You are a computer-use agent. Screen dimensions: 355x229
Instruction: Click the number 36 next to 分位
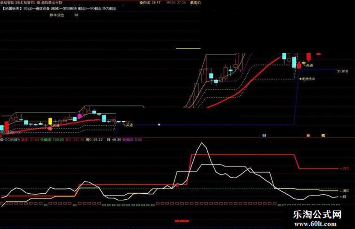[76, 15]
